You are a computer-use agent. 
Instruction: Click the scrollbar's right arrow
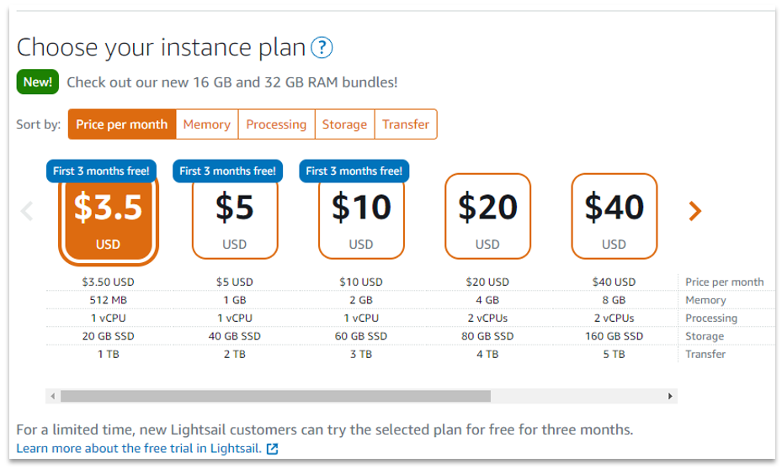pos(670,396)
